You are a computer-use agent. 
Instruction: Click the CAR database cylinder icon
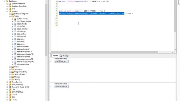pyautogui.click(x=10, y=89)
